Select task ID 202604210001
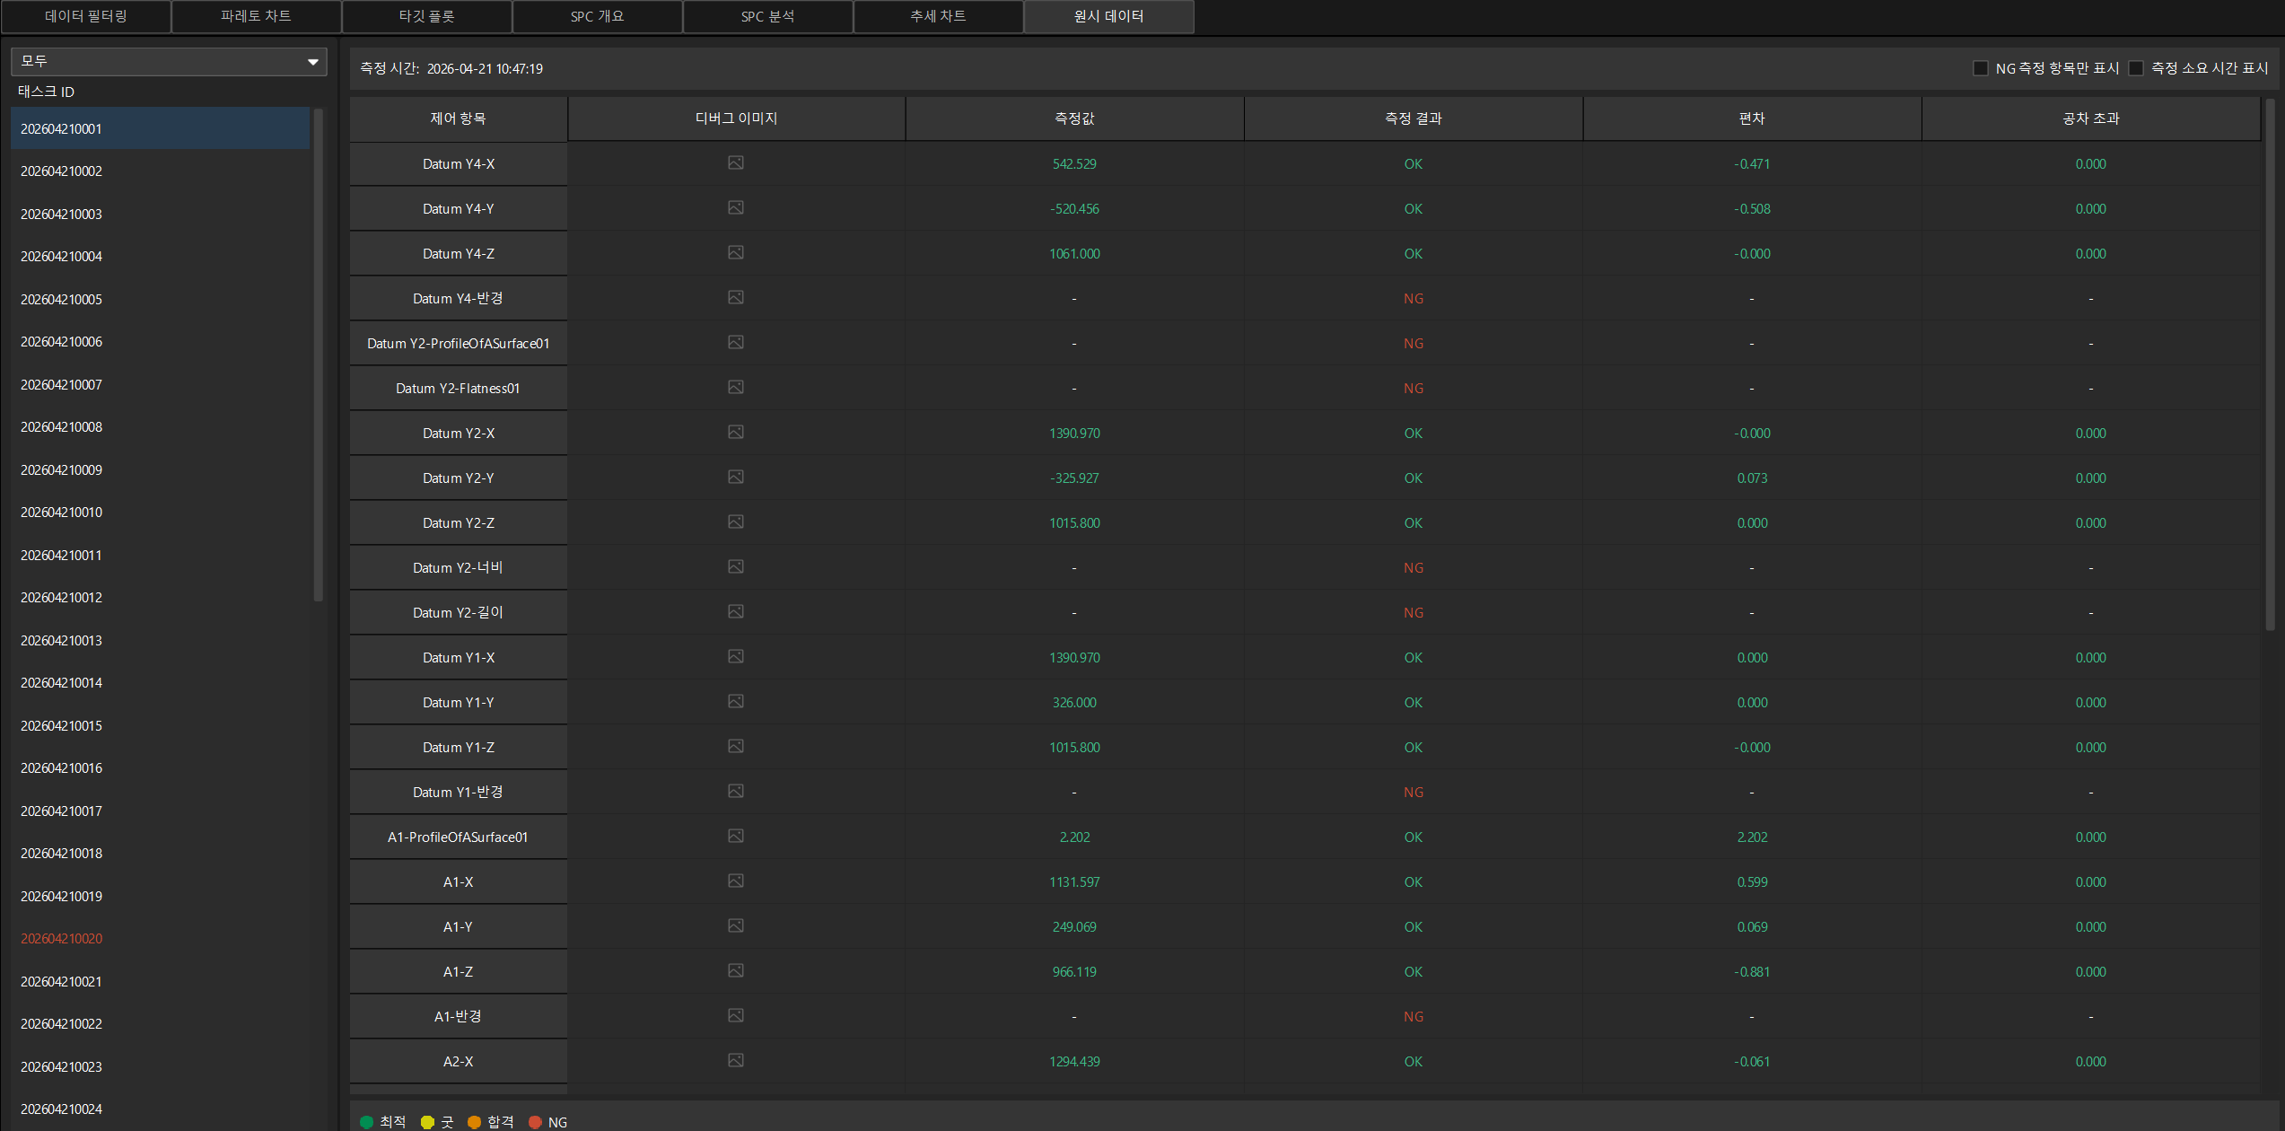The image size is (2285, 1131). pyautogui.click(x=160, y=128)
